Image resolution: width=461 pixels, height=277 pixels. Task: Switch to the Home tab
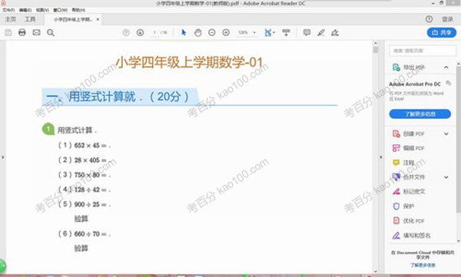[11, 19]
